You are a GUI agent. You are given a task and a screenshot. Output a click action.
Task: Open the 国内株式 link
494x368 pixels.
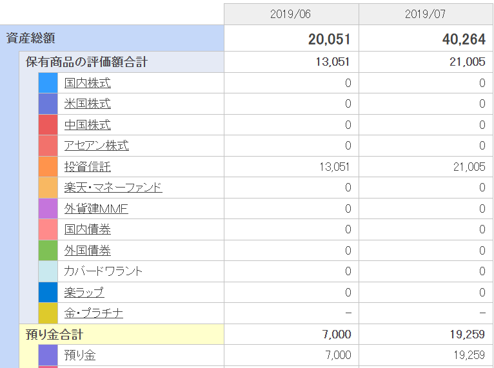click(x=87, y=83)
